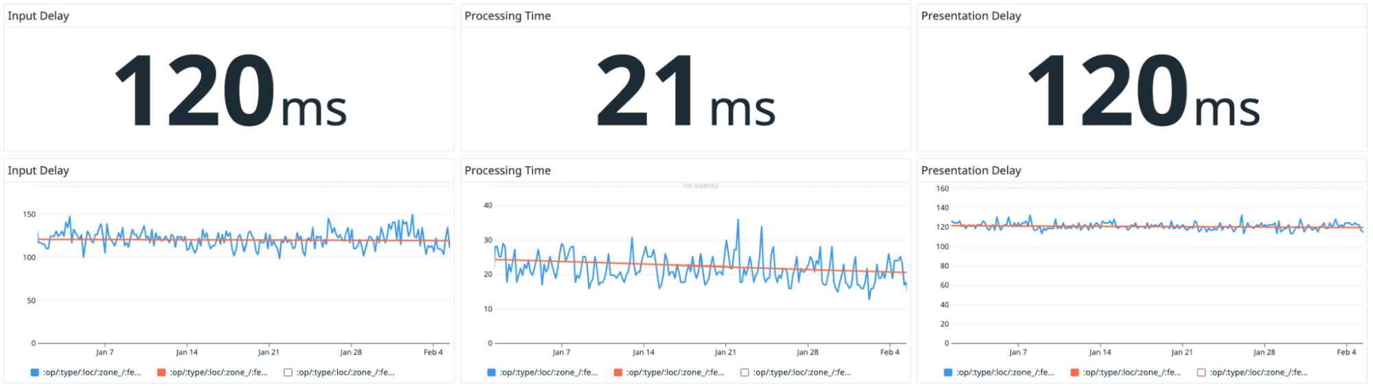Open the Input Delay title above line chart
Viewport: 1373px width, 391px height.
tap(38, 170)
